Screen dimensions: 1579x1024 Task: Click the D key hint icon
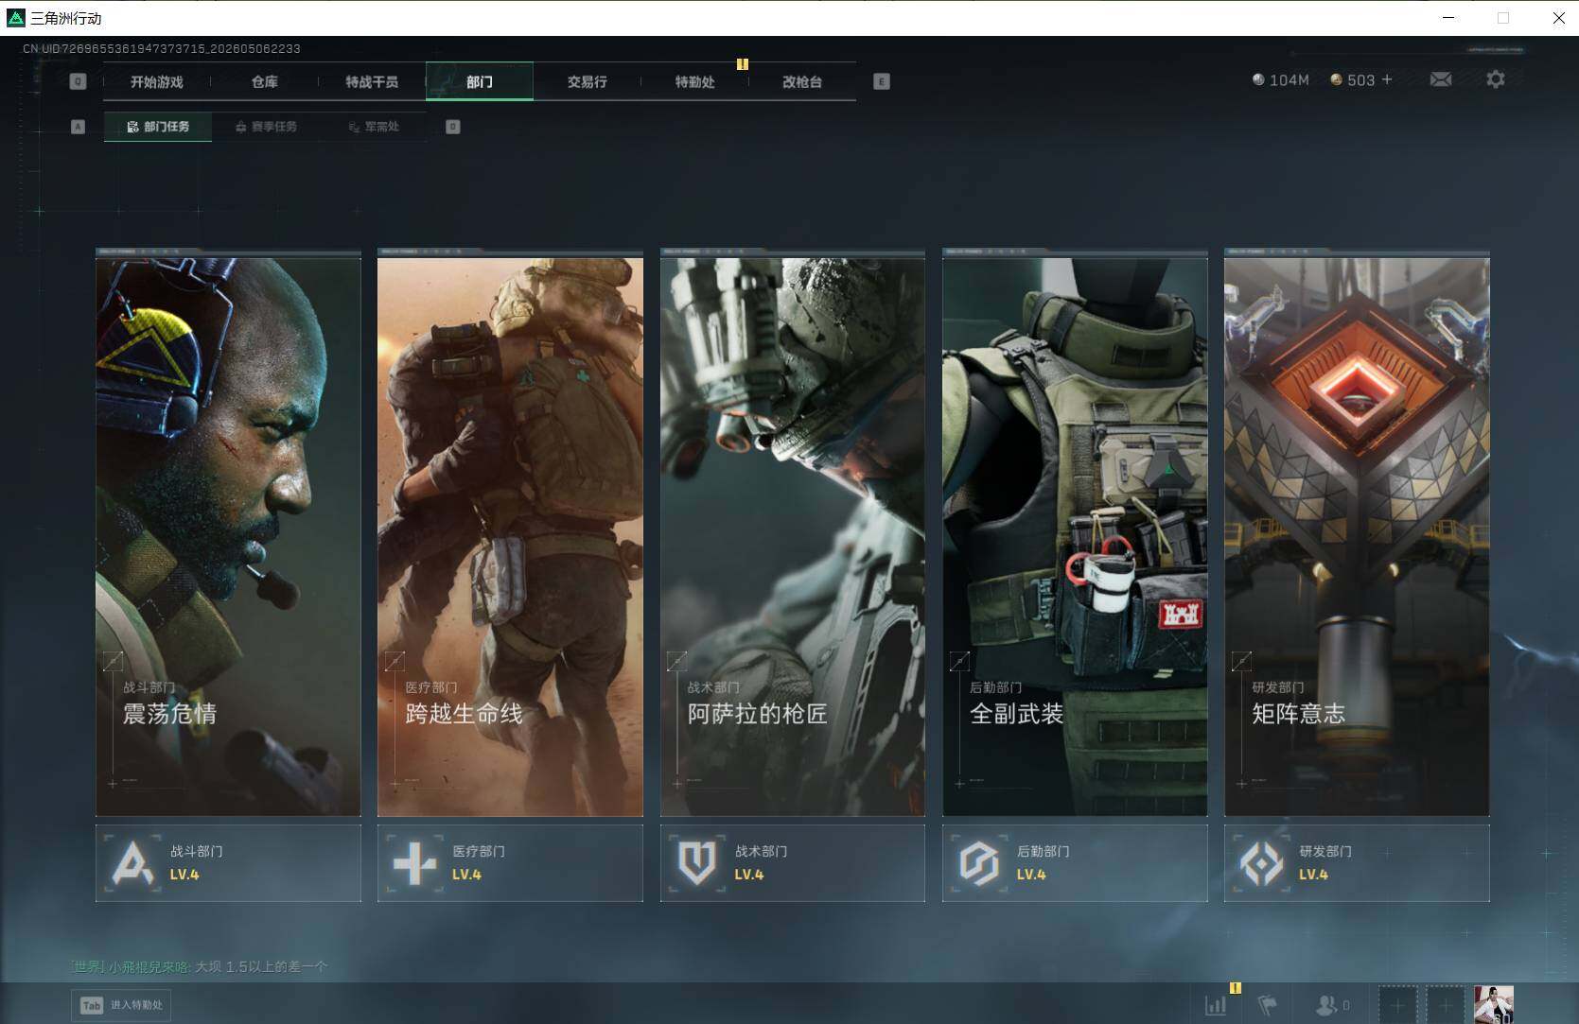click(452, 127)
